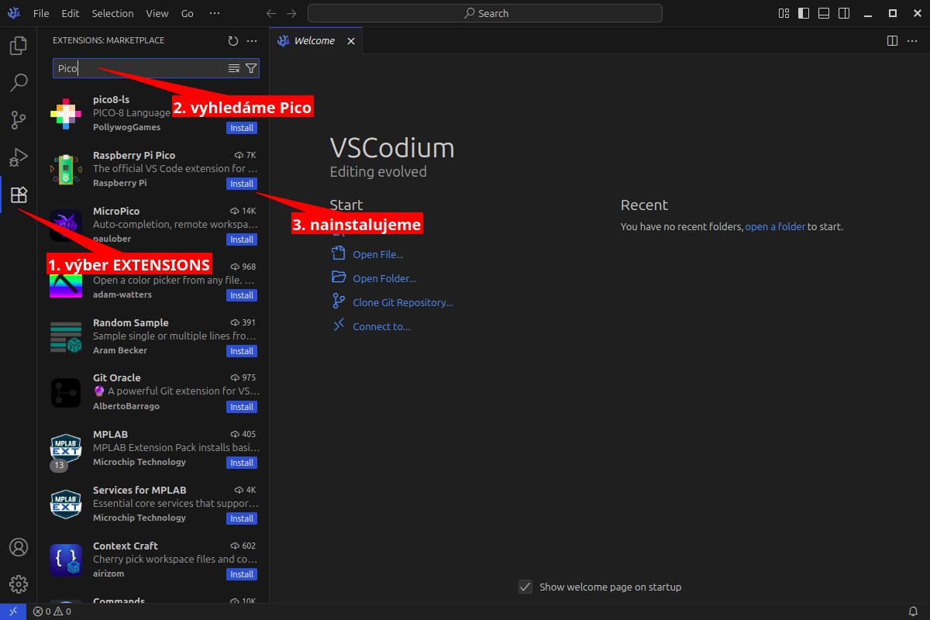Filter extensions with the funnel icon
Viewport: 930px width, 620px height.
click(251, 68)
